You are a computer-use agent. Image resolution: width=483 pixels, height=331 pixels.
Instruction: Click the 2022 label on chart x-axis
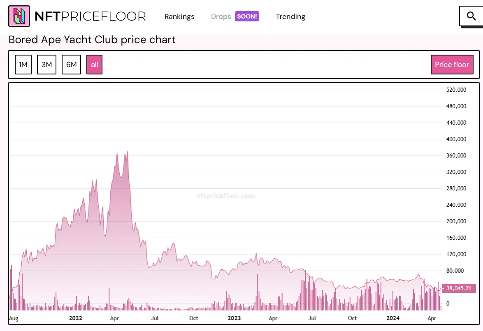click(x=75, y=318)
